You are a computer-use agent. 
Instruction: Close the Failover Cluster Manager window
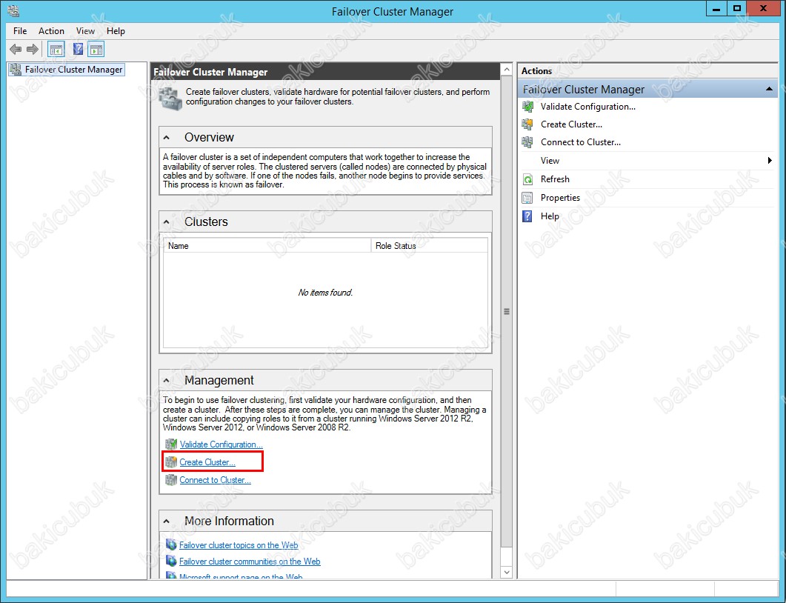pos(763,9)
